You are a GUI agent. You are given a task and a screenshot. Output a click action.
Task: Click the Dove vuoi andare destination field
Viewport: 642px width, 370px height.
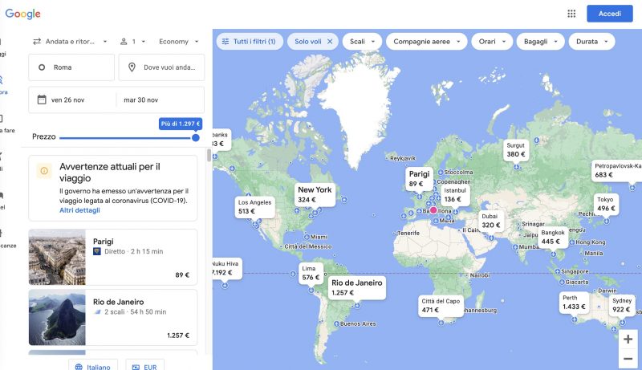pos(161,67)
